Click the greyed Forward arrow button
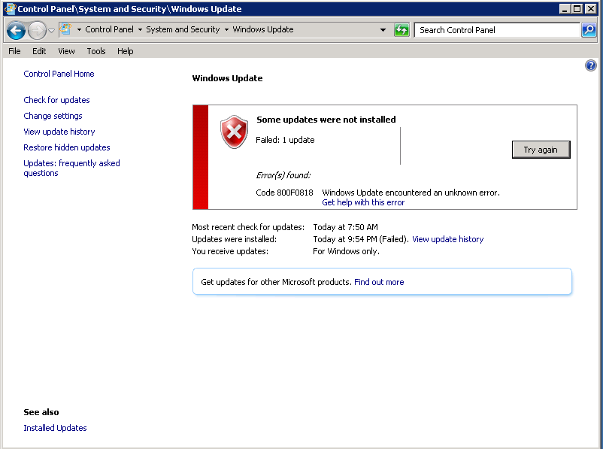 coord(37,30)
